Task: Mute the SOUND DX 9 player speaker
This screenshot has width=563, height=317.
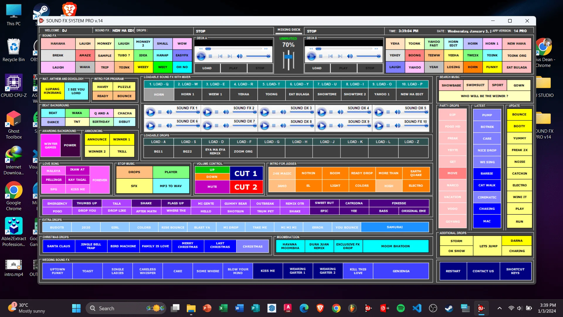Action: click(x=340, y=126)
